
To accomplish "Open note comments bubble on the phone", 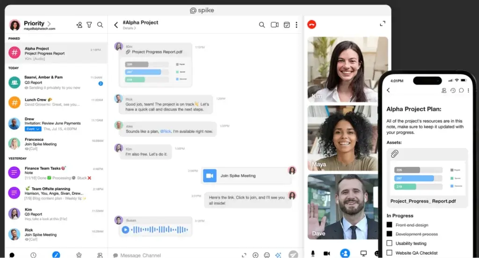I will coord(461,90).
